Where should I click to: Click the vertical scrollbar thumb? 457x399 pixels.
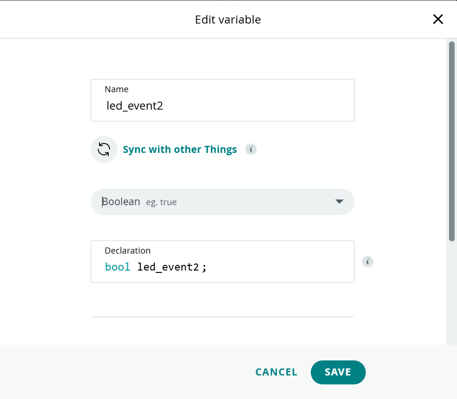pyautogui.click(x=451, y=141)
